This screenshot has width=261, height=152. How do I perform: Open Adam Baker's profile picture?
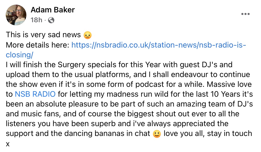(x=16, y=15)
